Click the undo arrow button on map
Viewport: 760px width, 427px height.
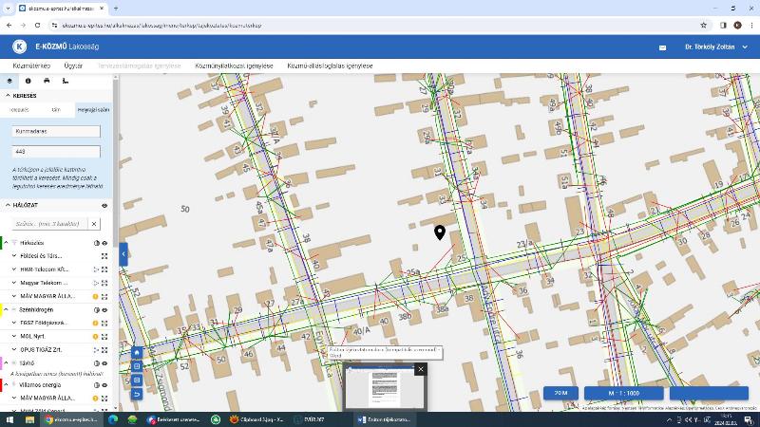coord(137,394)
